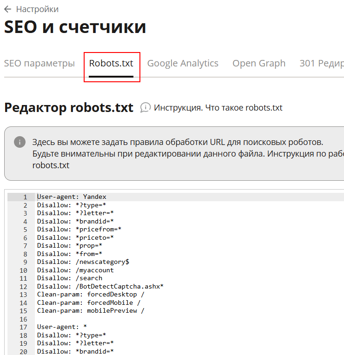The image size is (344, 355).
Task: Click line 3 Disallow: *?letter=*
Action: point(75,213)
